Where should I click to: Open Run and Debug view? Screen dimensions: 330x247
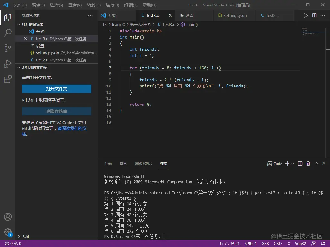click(8, 64)
